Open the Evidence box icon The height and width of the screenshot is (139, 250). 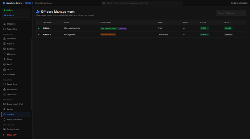click(4, 49)
